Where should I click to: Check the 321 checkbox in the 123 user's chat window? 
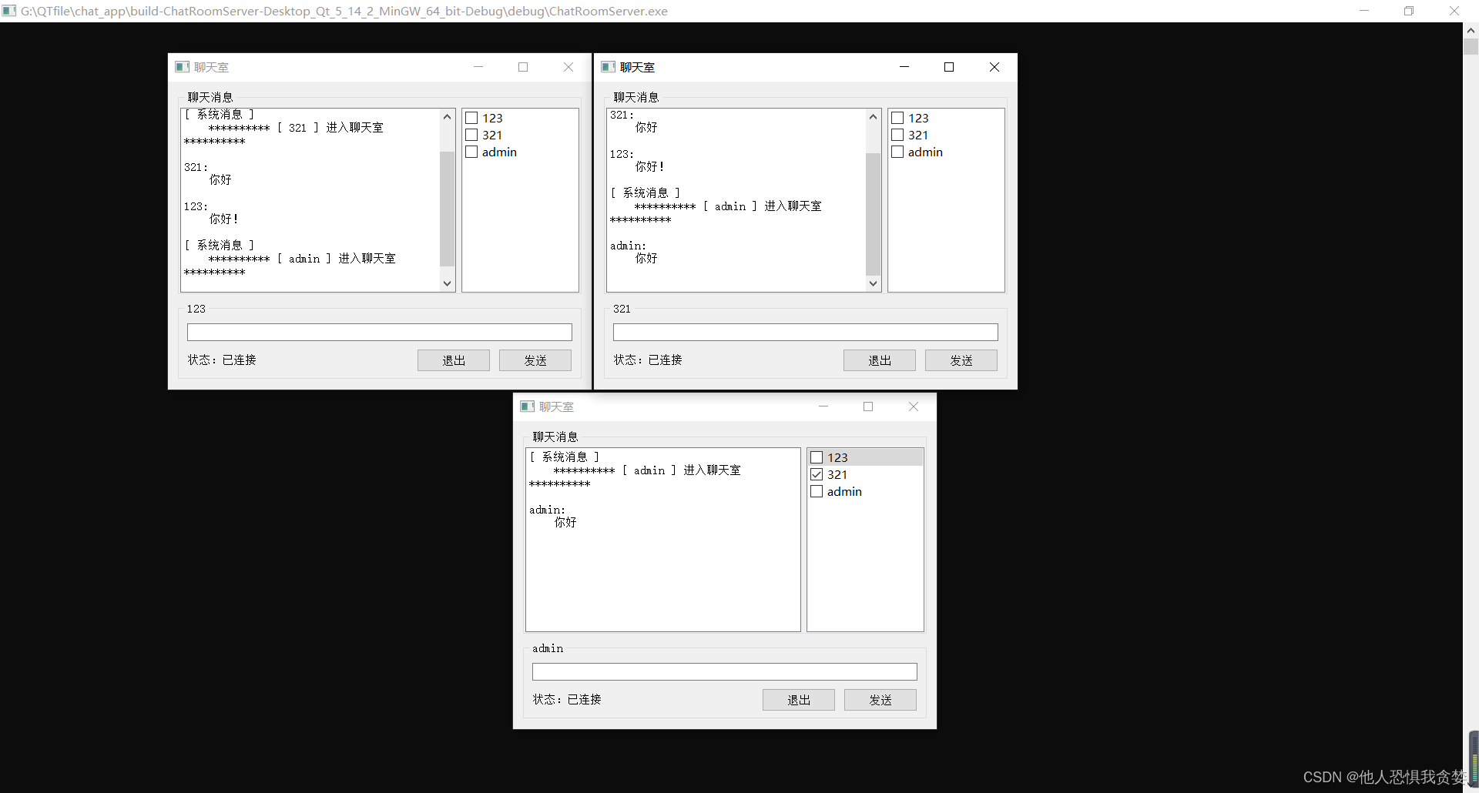471,135
